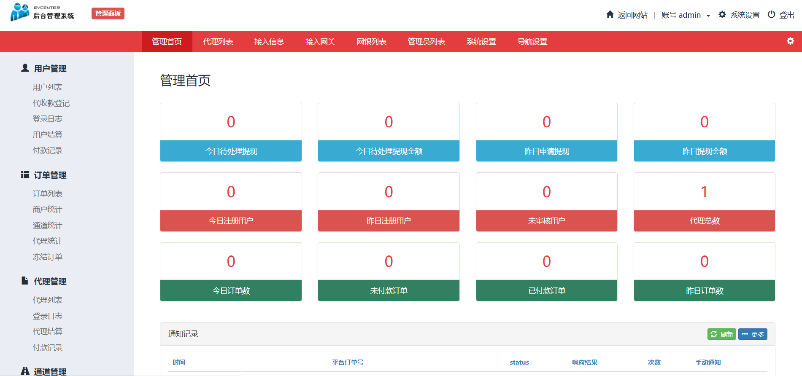Open 付款记录 under 代理管理
Viewport: 802px width, 376px height.
(x=48, y=348)
